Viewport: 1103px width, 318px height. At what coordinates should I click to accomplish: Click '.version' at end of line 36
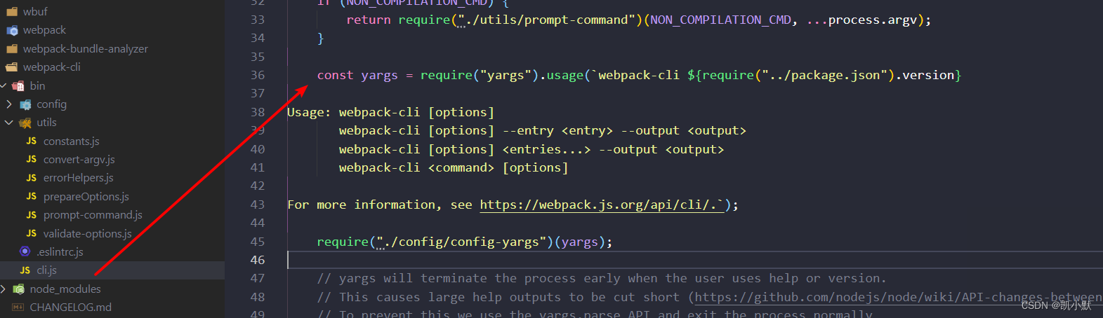(x=925, y=75)
